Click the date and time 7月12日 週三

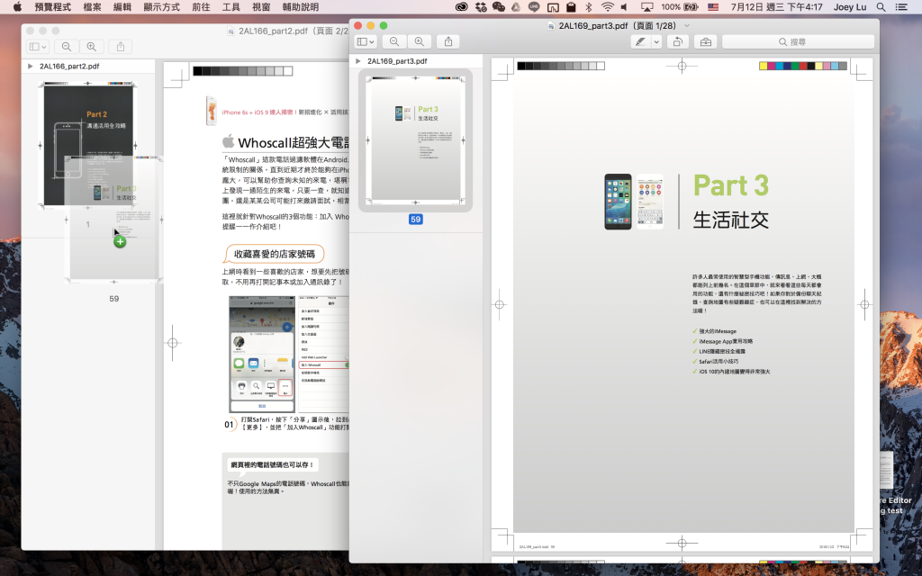pyautogui.click(x=776, y=7)
